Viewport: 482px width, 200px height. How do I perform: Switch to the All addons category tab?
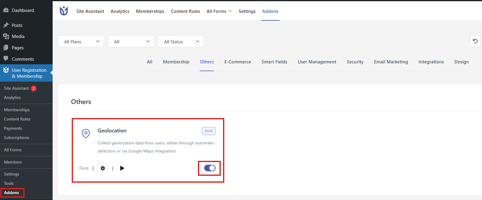(150, 62)
